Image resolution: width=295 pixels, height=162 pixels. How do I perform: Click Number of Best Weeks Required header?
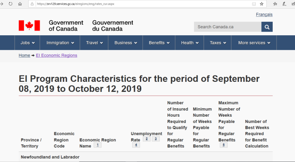[257, 134]
